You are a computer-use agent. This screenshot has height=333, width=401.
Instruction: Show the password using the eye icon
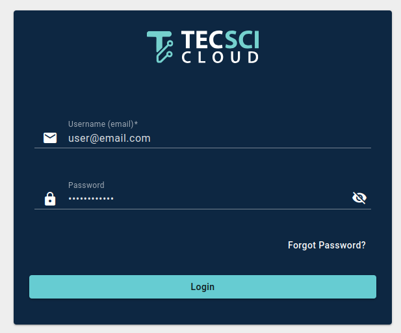(359, 198)
